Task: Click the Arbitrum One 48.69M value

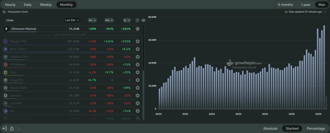Action: [74, 57]
